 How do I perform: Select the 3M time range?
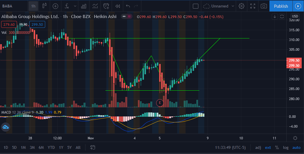click(x=32, y=147)
